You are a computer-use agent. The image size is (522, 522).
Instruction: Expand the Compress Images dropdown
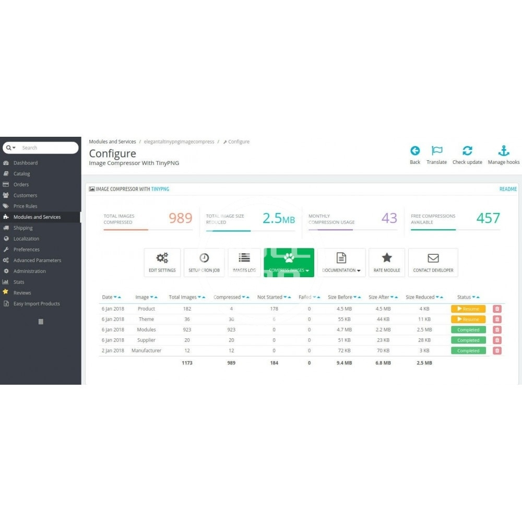(x=289, y=262)
